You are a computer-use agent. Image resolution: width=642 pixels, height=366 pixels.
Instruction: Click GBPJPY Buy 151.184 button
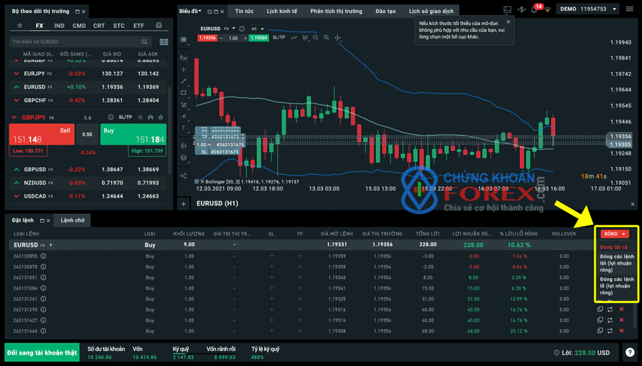pyautogui.click(x=133, y=134)
